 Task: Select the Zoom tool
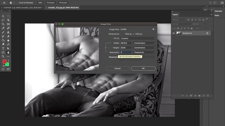point(3,56)
